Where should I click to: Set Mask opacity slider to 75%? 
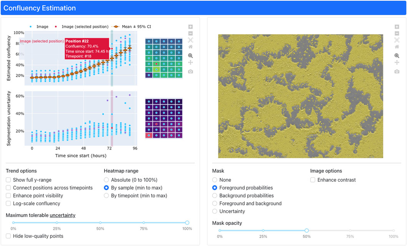point(350,231)
